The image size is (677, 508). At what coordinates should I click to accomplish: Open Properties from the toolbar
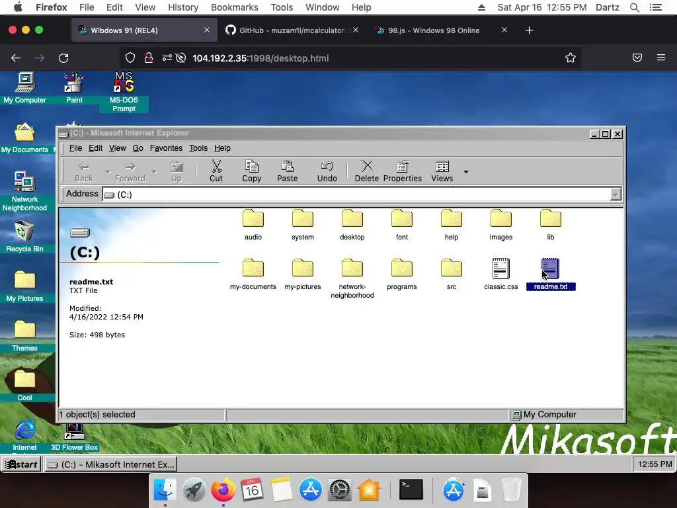pyautogui.click(x=403, y=171)
